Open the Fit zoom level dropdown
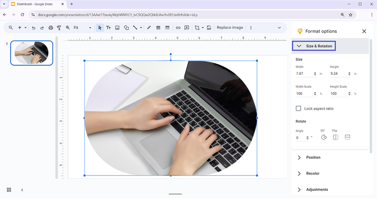This screenshot has width=377, height=199. (x=82, y=28)
